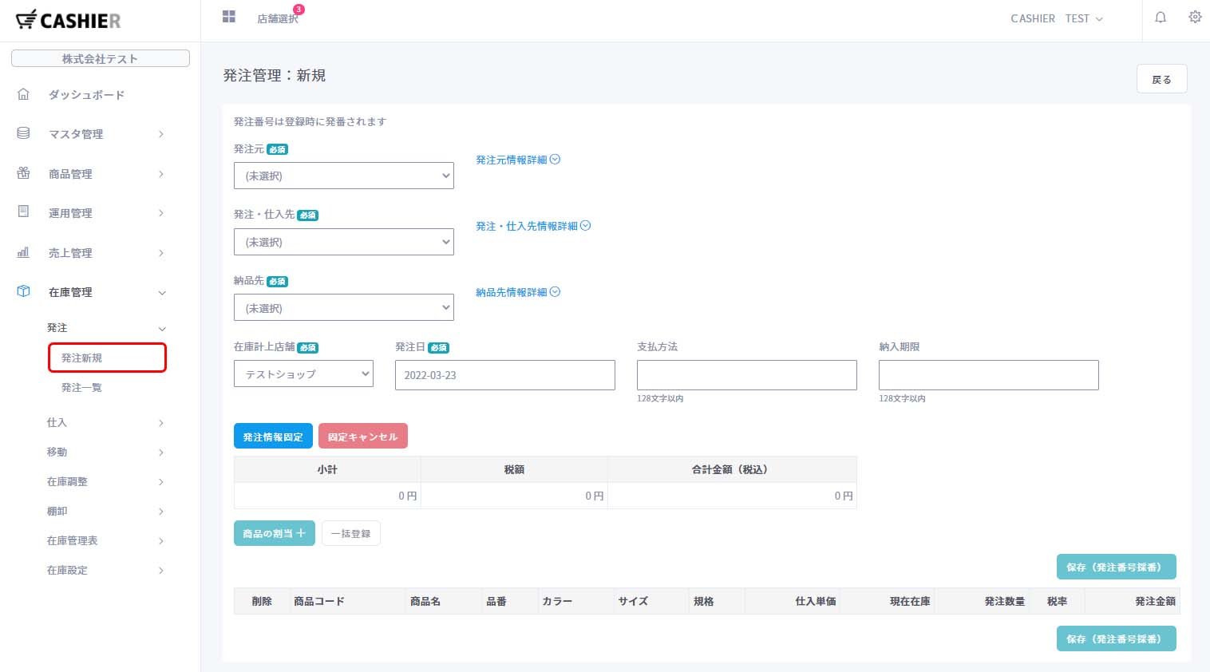Click the 運用管理 document icon
This screenshot has height=672, width=1210.
23,211
